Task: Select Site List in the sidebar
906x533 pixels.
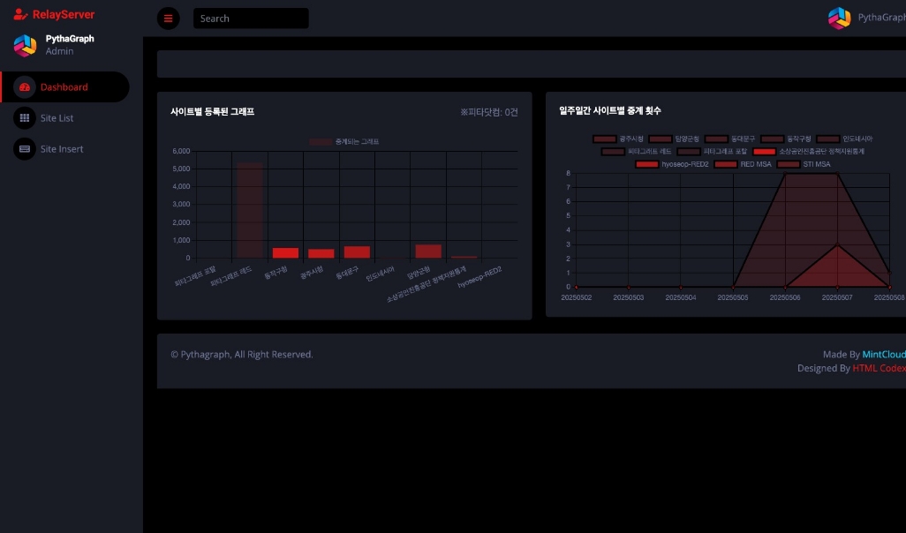Action: pos(57,118)
